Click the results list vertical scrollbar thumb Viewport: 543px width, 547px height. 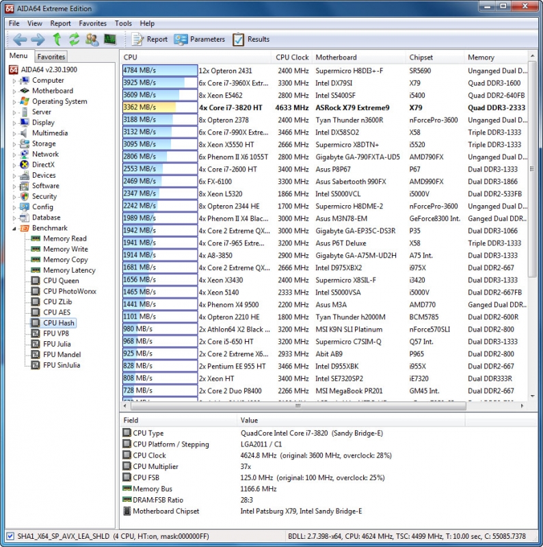click(532, 170)
